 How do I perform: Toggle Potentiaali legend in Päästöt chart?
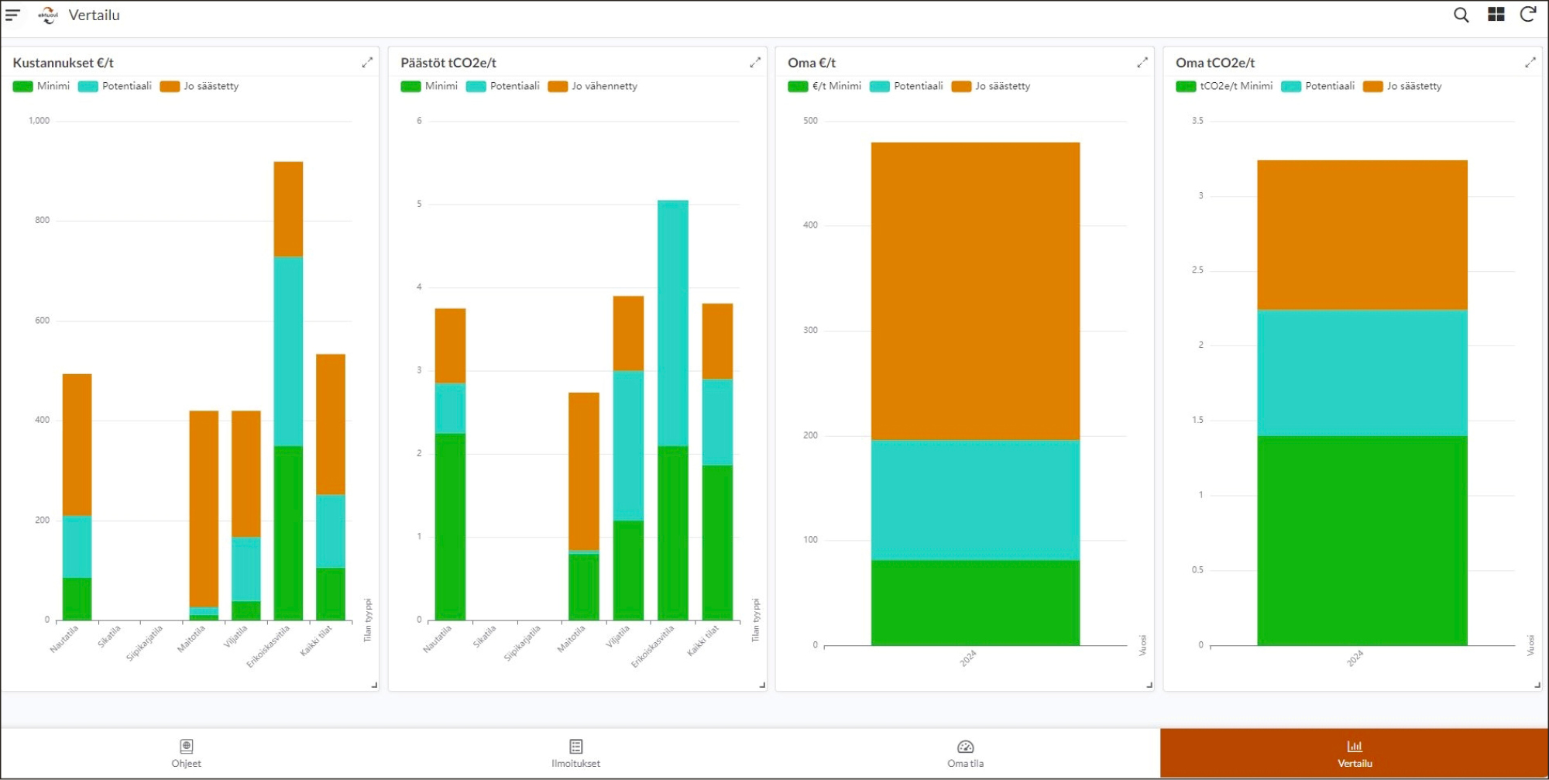point(503,86)
